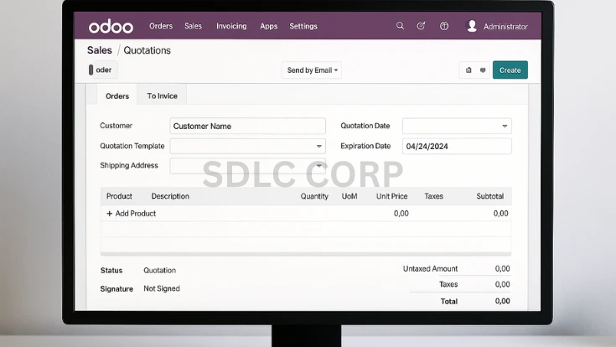
Task: Open the Settings menu
Action: pos(303,26)
